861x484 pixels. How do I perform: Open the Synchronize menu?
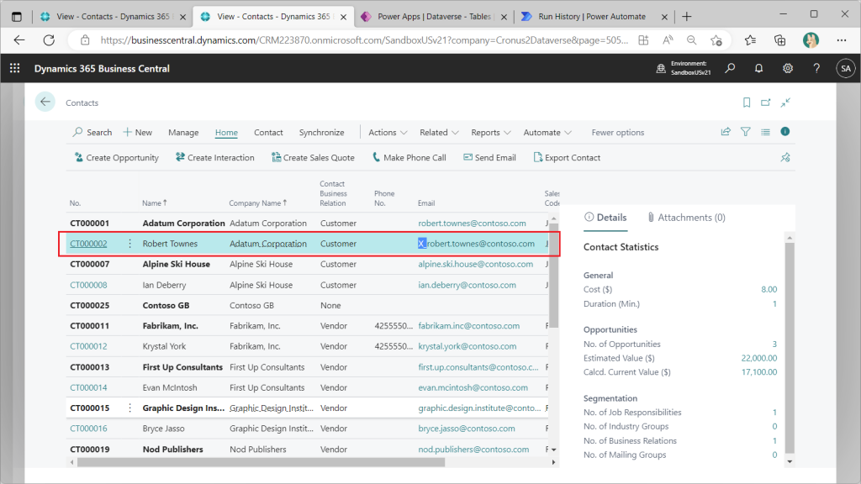click(321, 132)
